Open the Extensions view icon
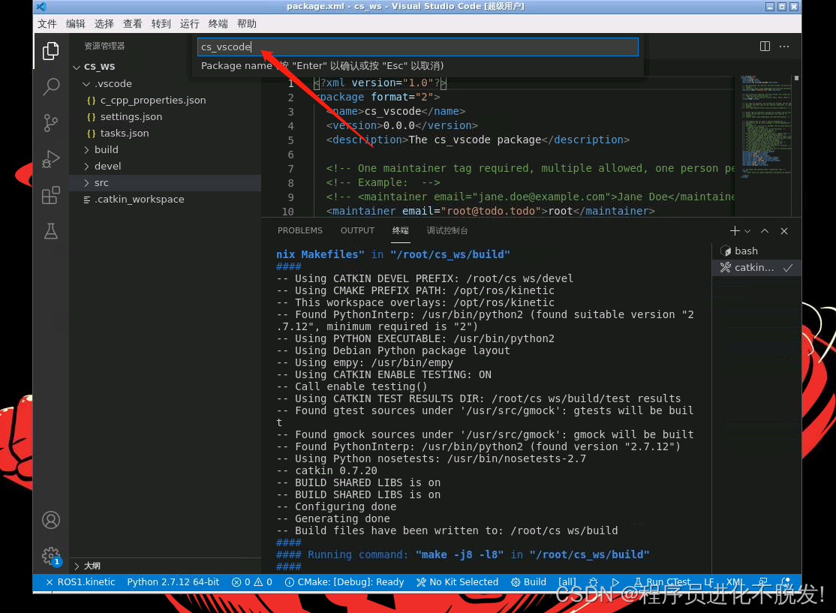 pos(50,195)
